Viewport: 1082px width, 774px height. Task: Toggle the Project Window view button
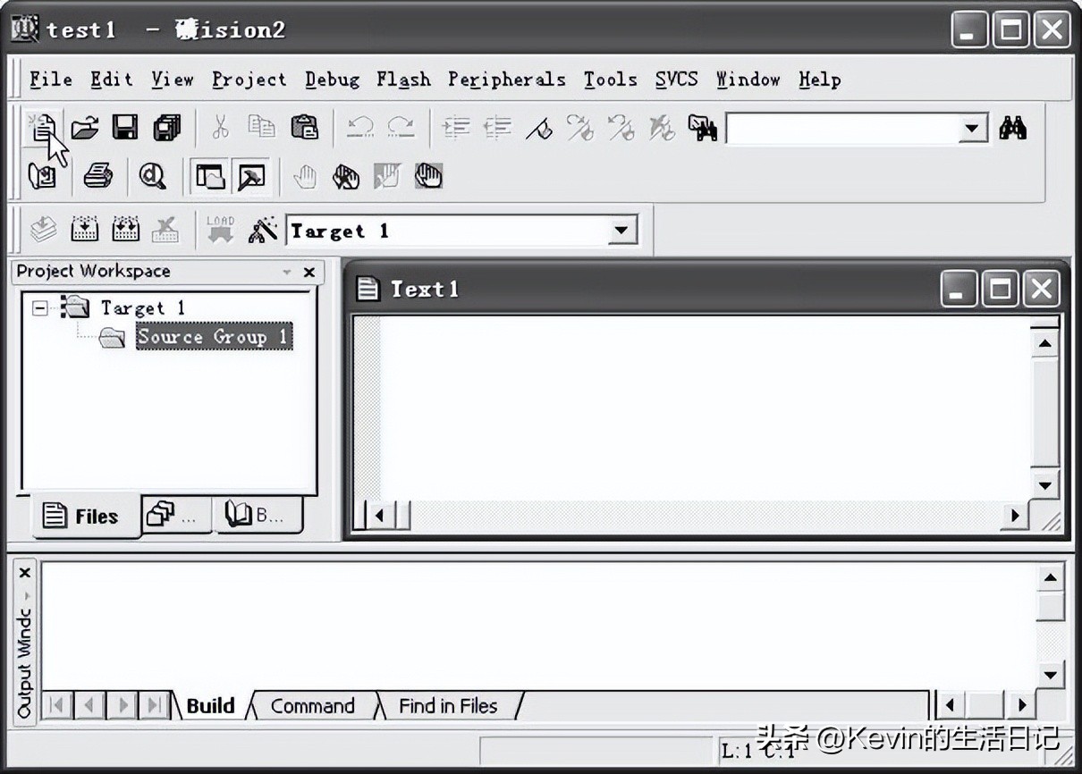(x=210, y=177)
